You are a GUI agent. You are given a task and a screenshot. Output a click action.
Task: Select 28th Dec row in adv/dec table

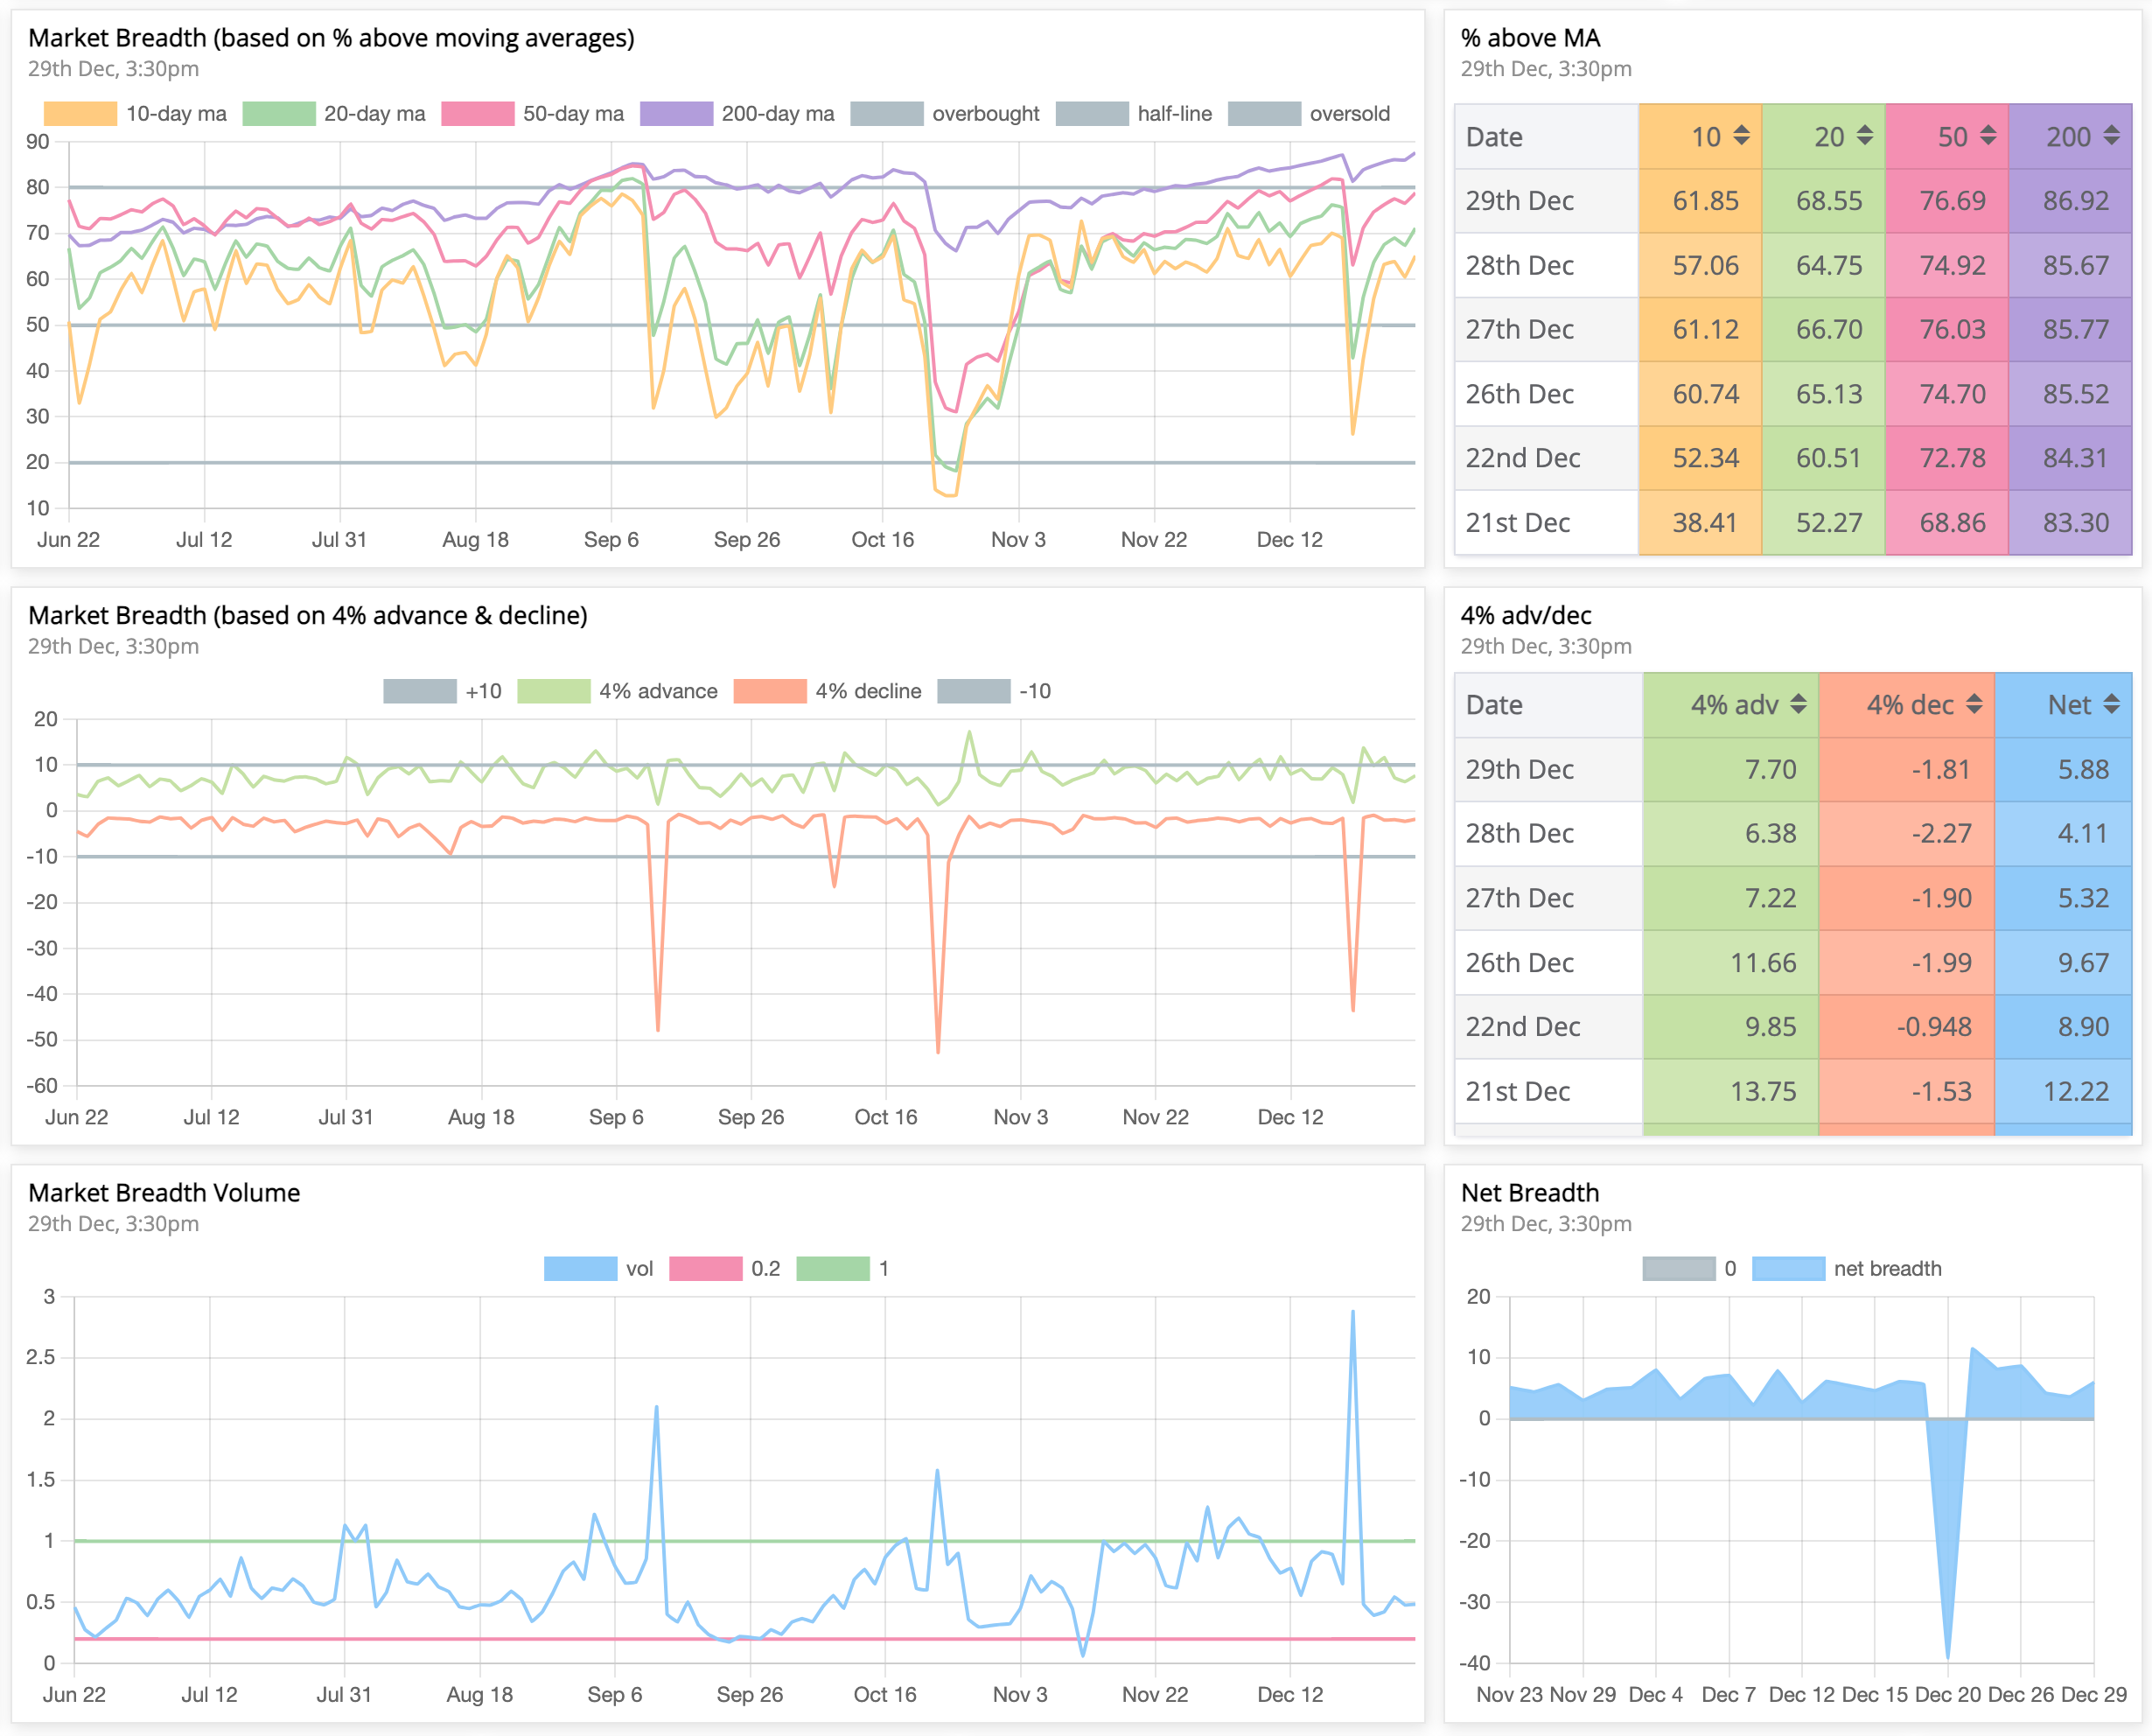pyautogui.click(x=1793, y=834)
